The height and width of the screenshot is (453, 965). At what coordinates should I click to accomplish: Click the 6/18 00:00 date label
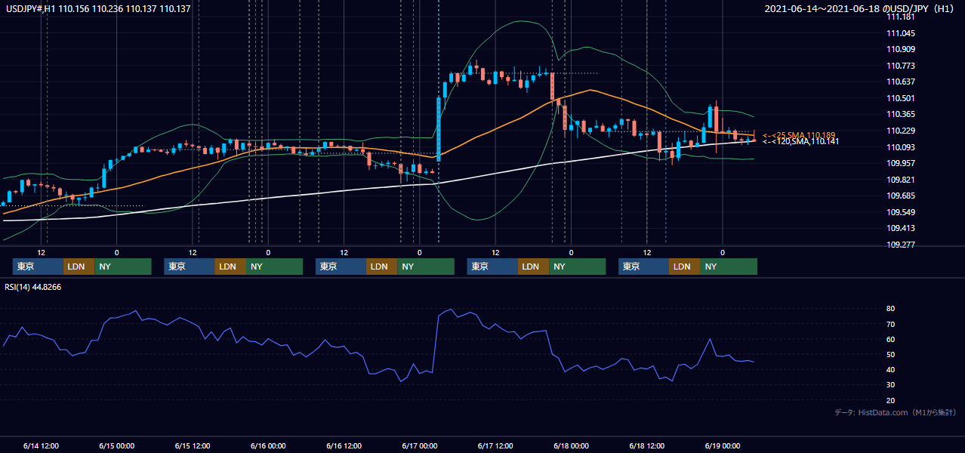click(x=572, y=446)
